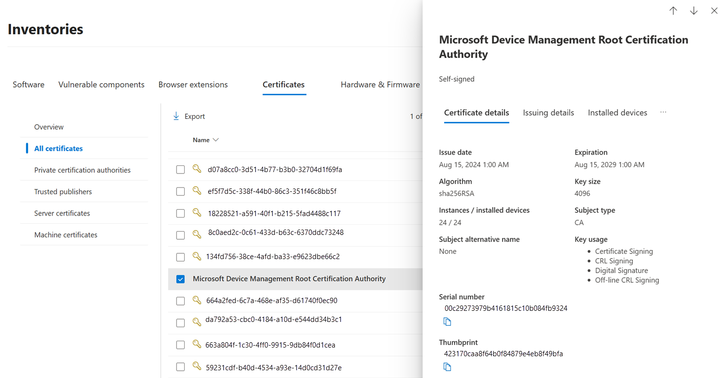Copy the certificate thumbprint value
The image size is (725, 378).
click(448, 367)
